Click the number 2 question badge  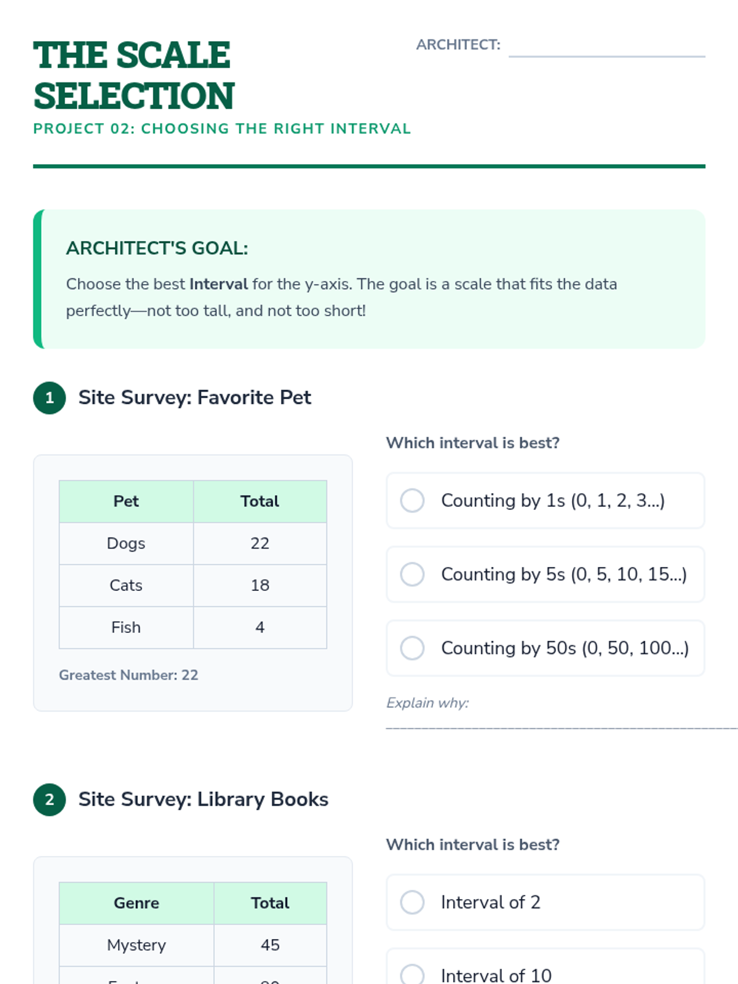[x=49, y=799]
